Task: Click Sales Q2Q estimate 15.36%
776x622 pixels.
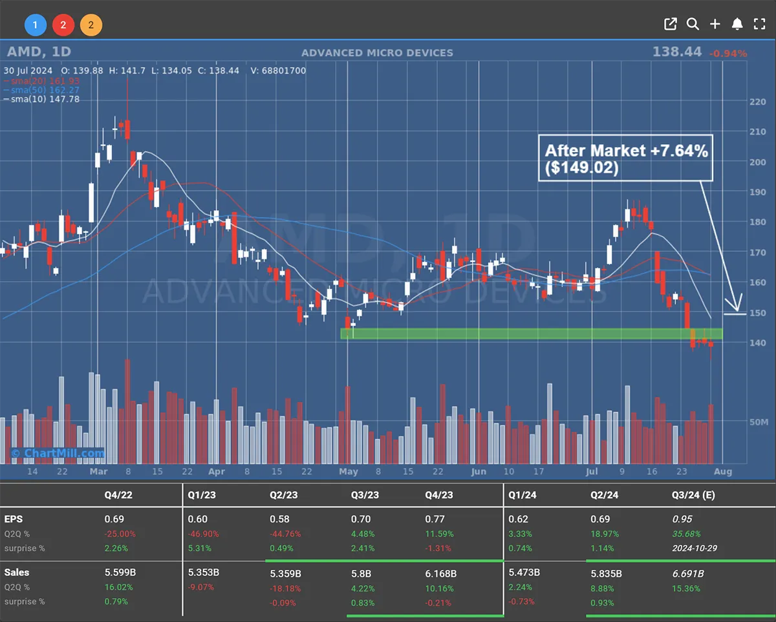Action: click(686, 588)
